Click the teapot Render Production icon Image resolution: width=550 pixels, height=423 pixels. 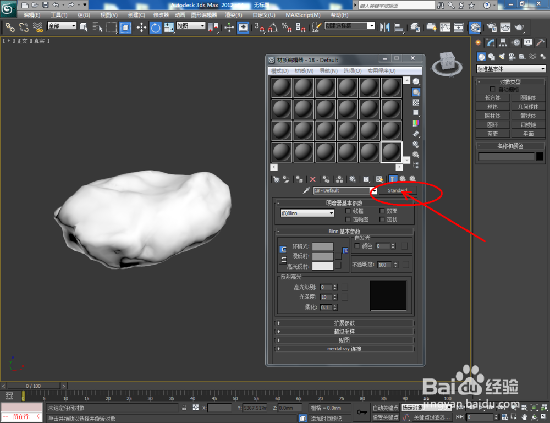[519, 27]
